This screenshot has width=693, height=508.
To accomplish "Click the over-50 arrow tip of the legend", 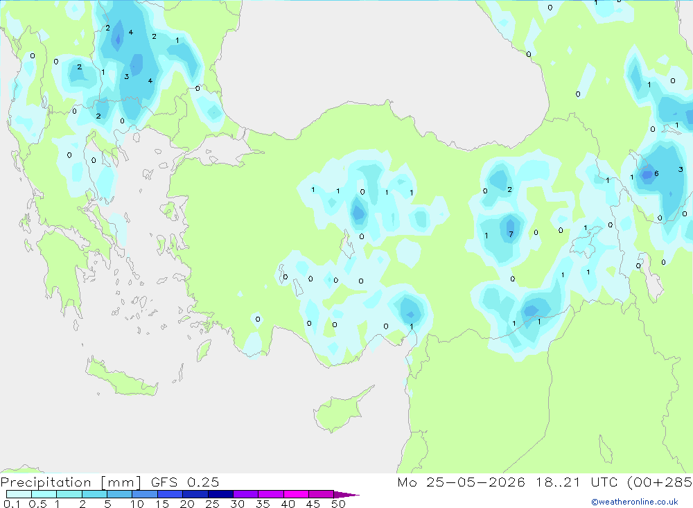I will pos(346,495).
